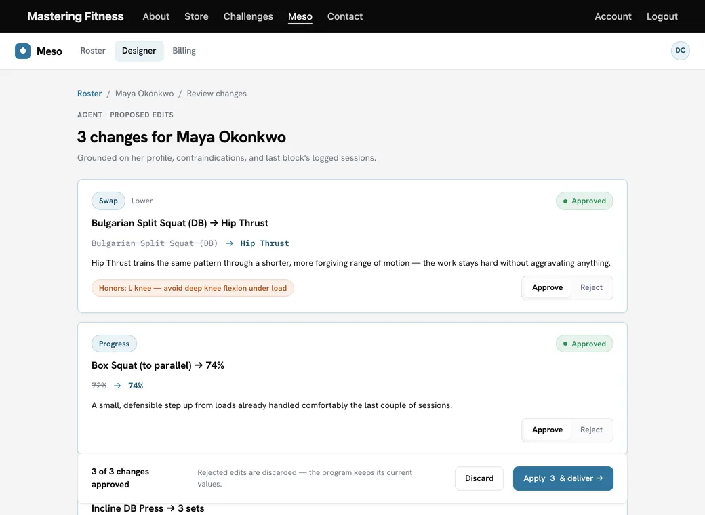Click the AGENT · PROPOSED EDITS label

(x=125, y=115)
